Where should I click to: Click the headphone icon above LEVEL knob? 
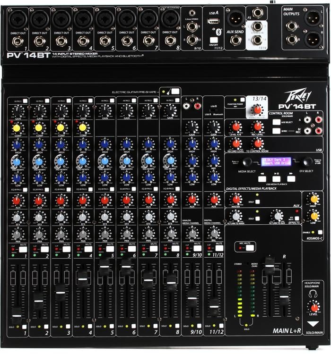click(313, 294)
